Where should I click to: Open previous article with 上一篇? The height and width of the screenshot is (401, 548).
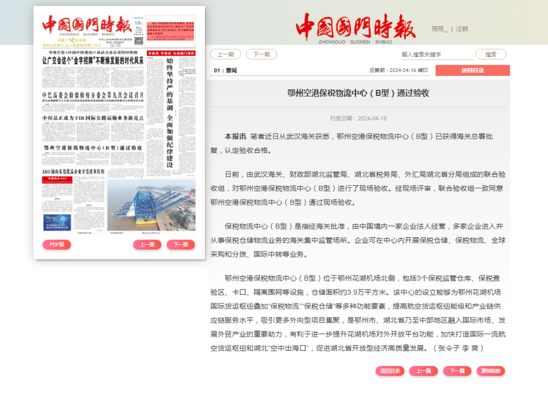(x=423, y=371)
